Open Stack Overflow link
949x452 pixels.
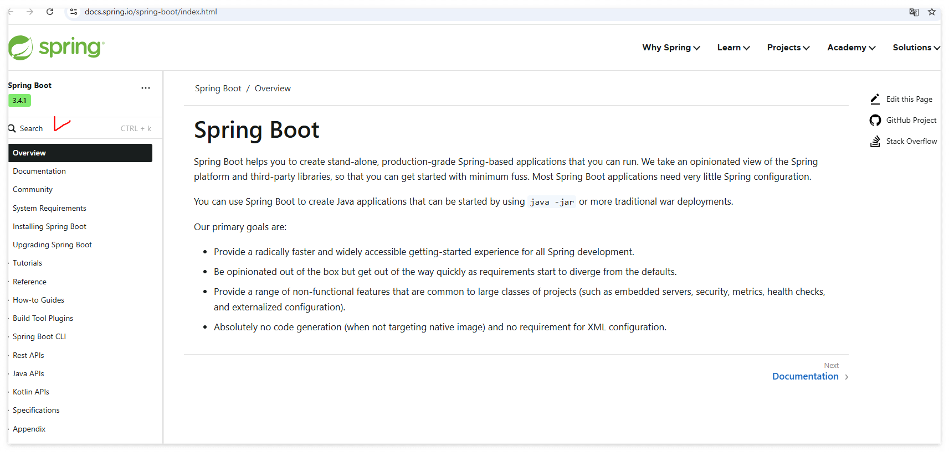pos(911,141)
